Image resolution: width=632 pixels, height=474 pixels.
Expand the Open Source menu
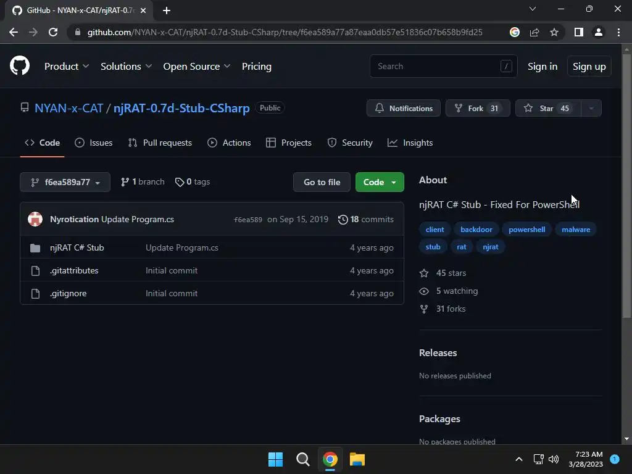[197, 67]
